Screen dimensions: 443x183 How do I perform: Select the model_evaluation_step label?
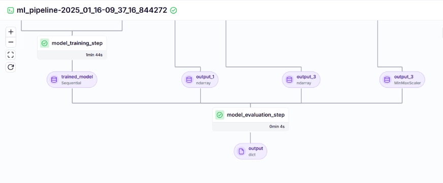coord(256,115)
